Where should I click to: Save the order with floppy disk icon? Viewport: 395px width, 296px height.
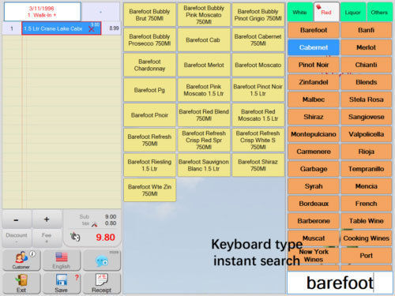pos(62,283)
